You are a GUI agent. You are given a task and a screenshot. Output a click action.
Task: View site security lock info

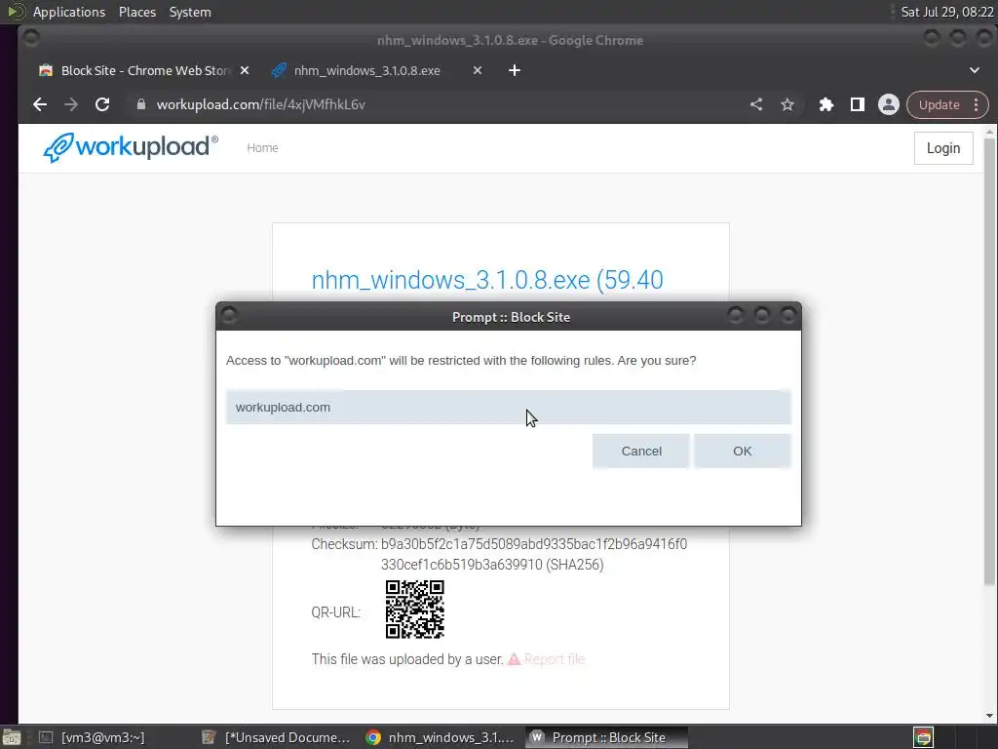141,104
